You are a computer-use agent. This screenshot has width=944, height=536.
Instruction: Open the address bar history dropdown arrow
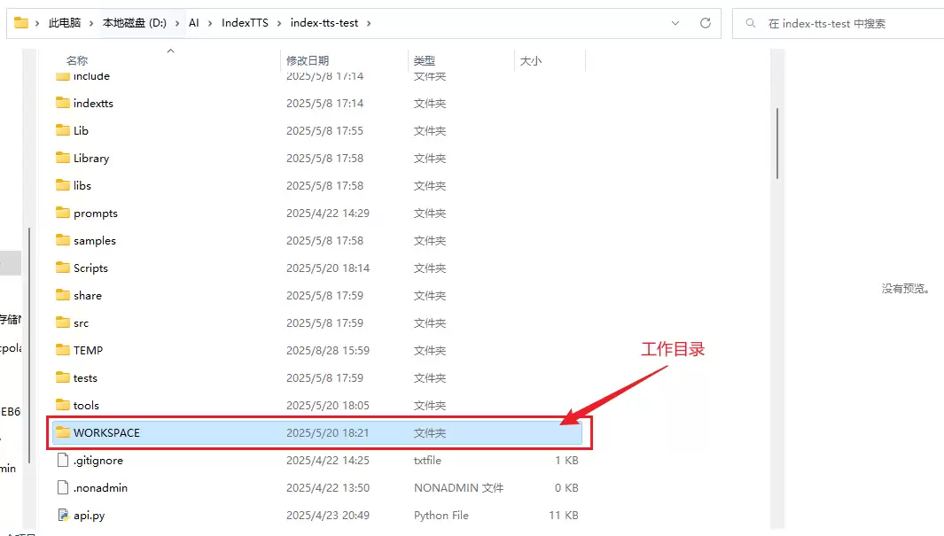(675, 23)
